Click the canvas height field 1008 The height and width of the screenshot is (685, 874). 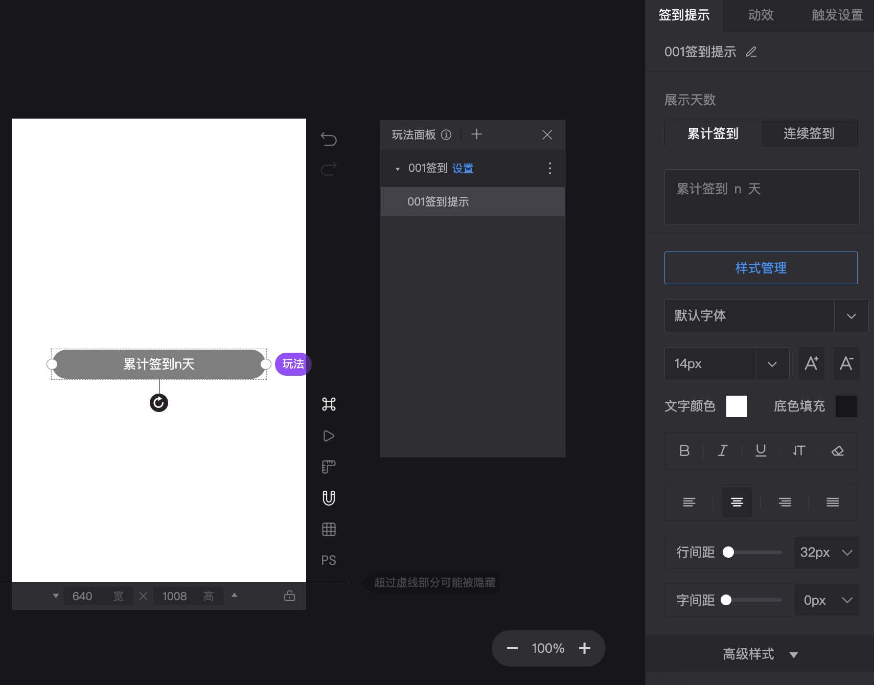[188, 596]
